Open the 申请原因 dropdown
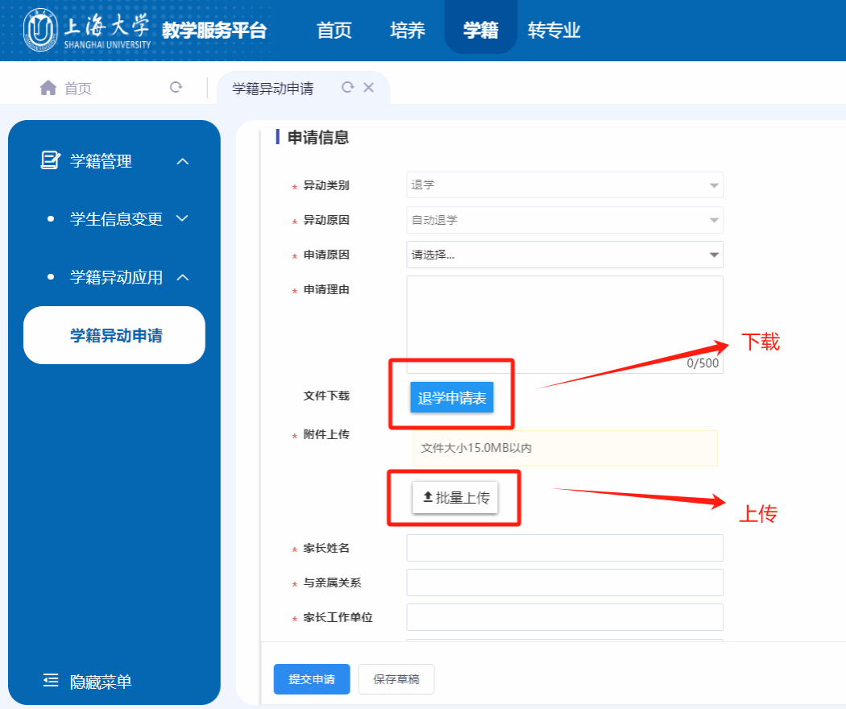846x709 pixels. click(564, 255)
